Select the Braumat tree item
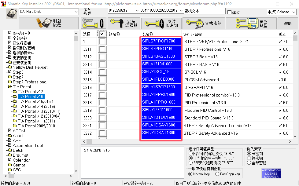Viewport: 299px width, 186px height. [20, 155]
